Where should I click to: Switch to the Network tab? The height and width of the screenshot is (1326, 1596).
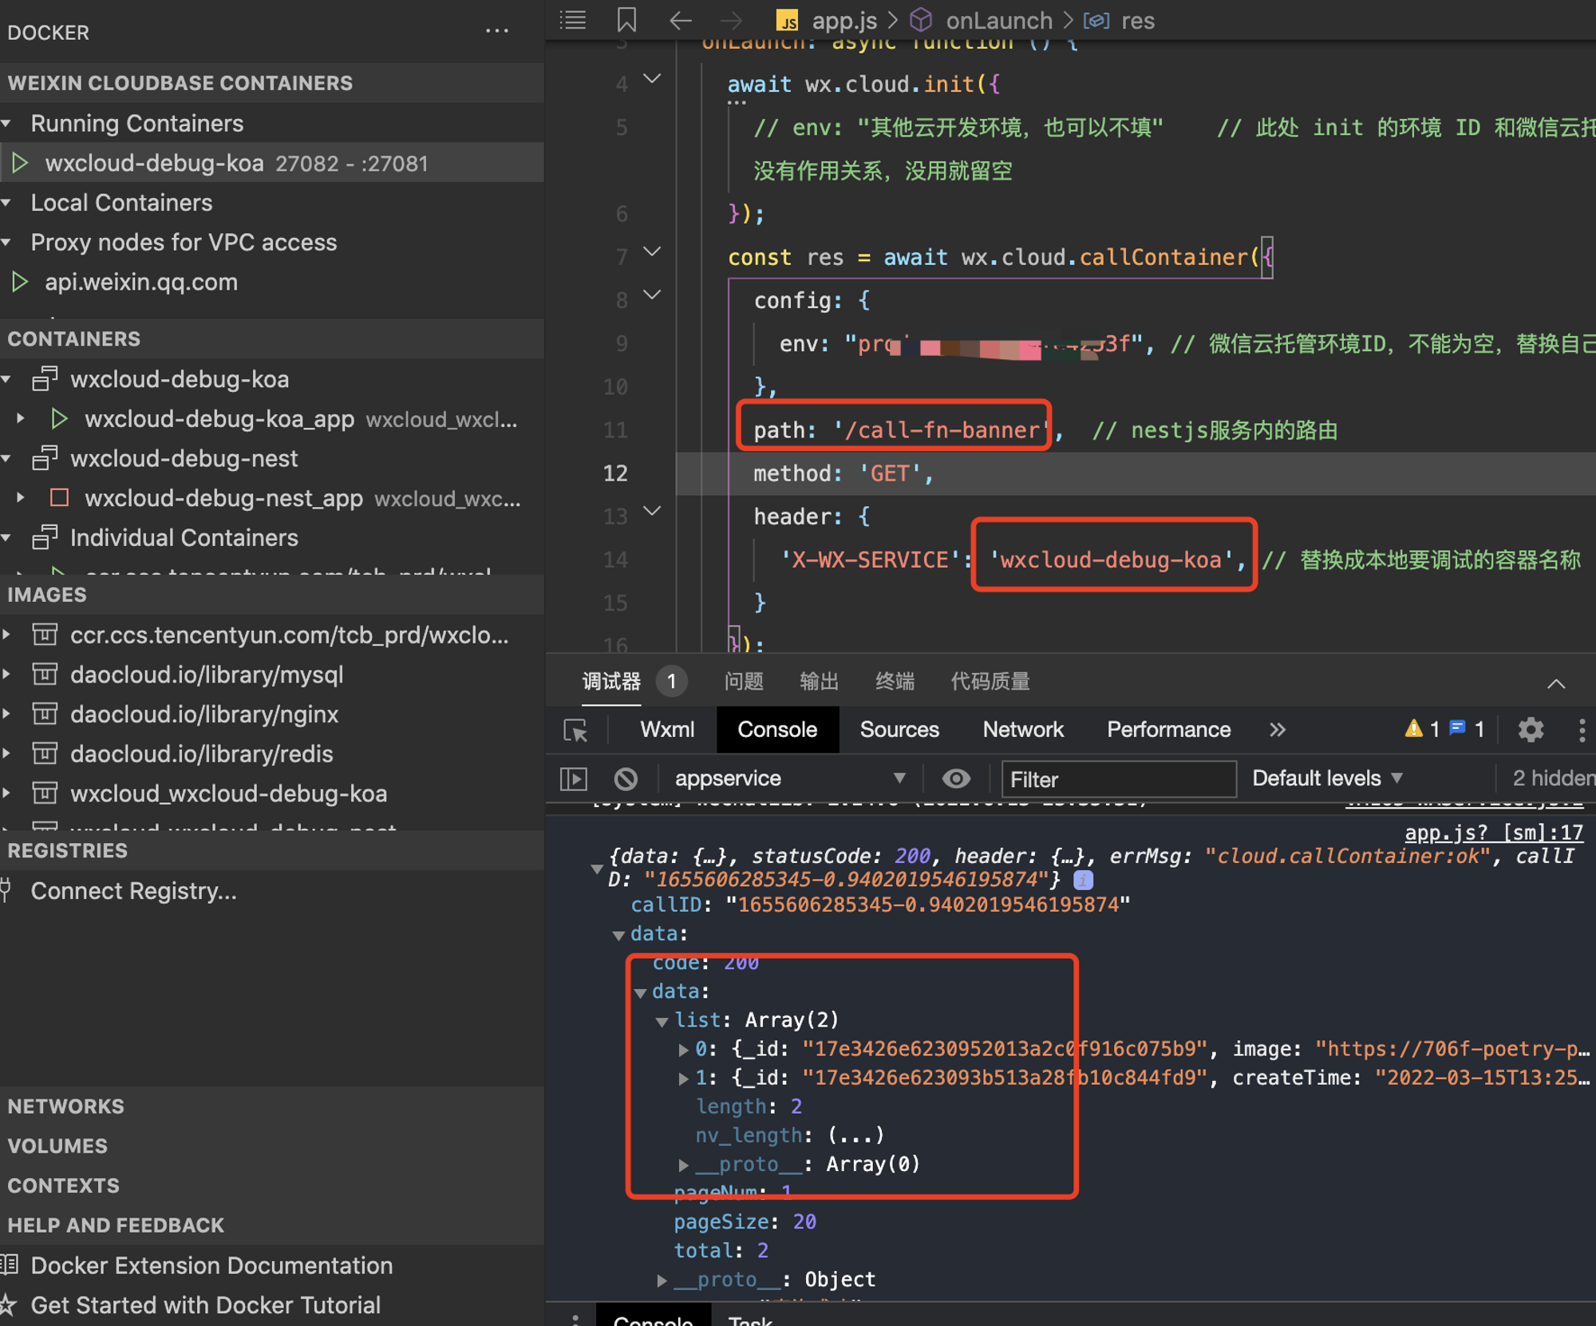coord(1022,730)
